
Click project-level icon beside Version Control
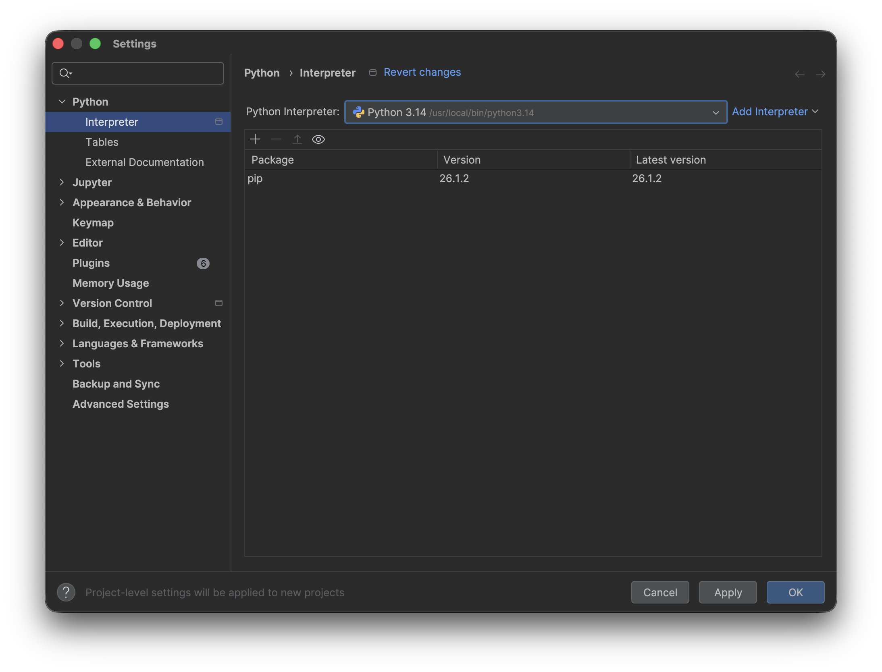pos(219,303)
